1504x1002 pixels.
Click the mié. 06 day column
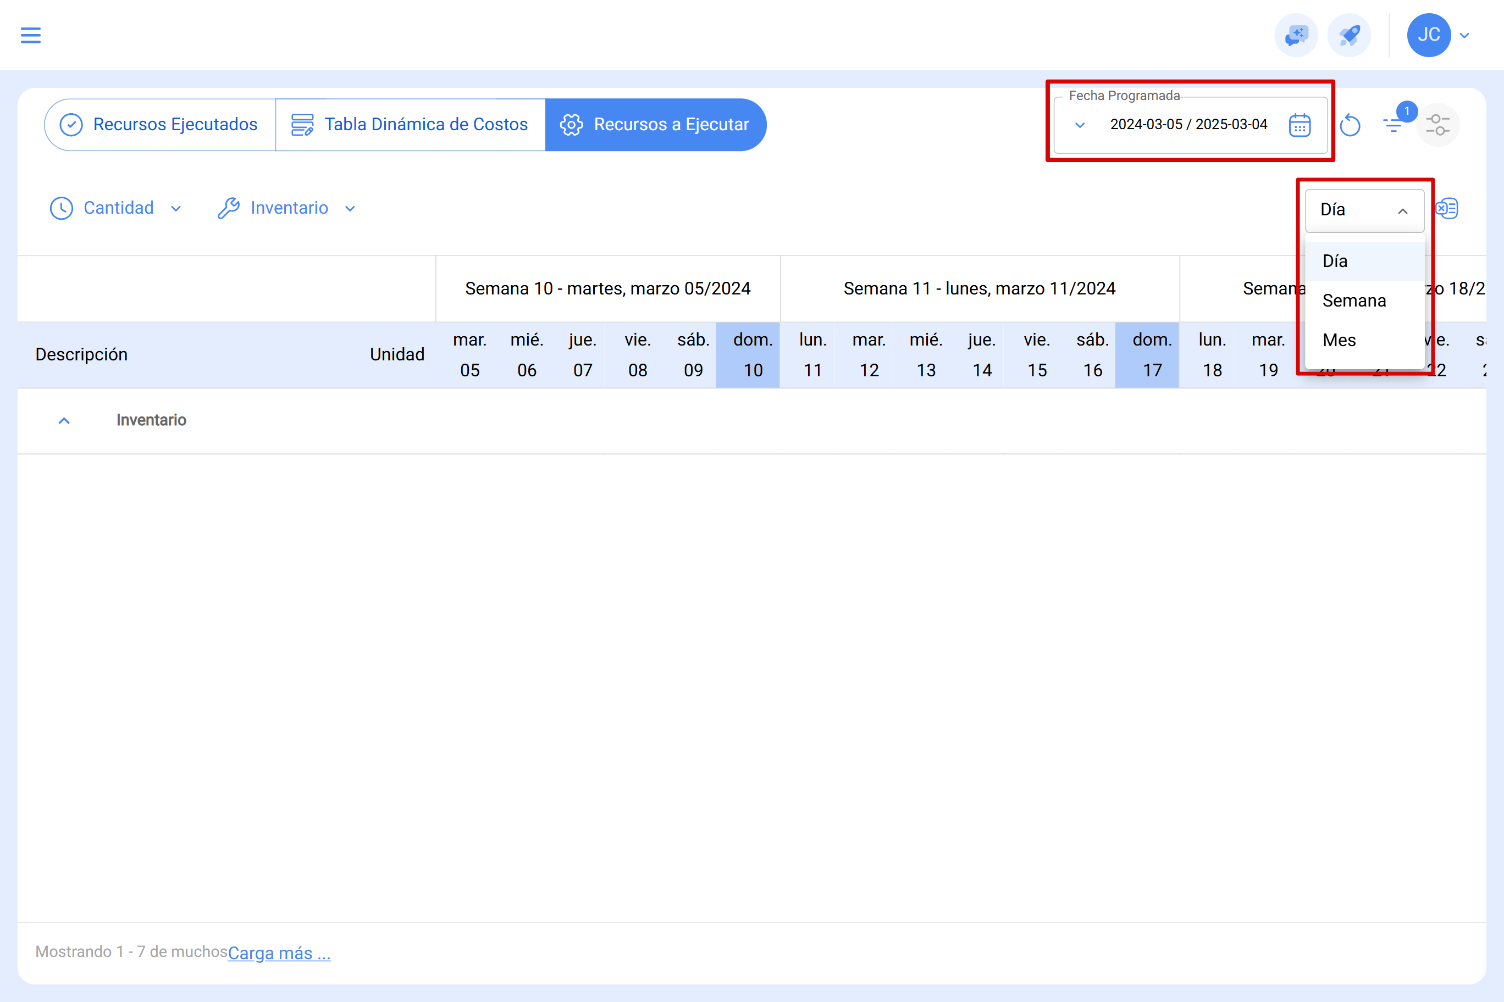[527, 355]
